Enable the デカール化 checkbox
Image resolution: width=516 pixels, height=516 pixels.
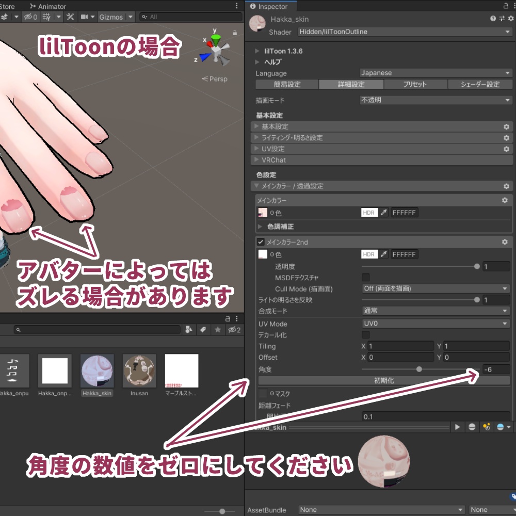coord(365,334)
